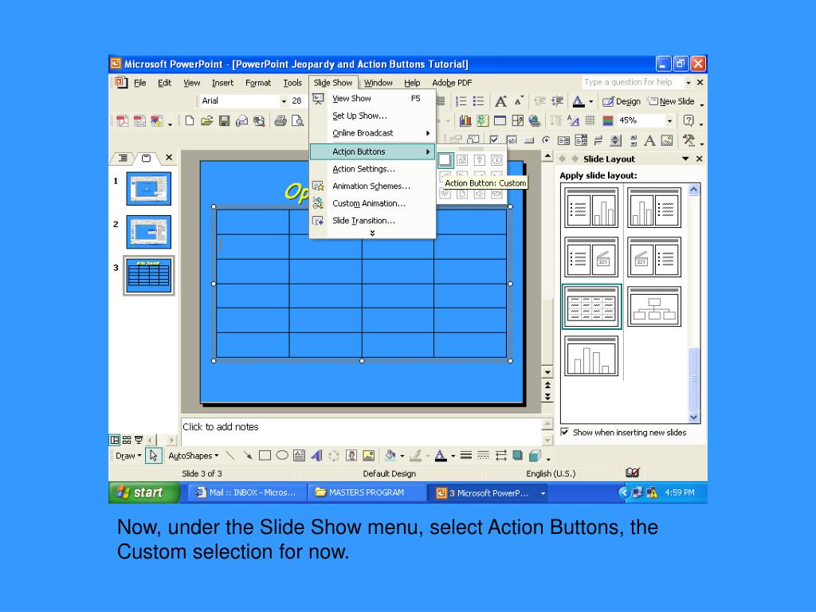Switch to the Slides pane tab
Screen dimensions: 816x612
[x=147, y=158]
